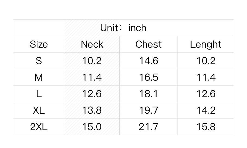247x148 pixels.
Task: Select the "Neck" column header
Action: (x=92, y=44)
